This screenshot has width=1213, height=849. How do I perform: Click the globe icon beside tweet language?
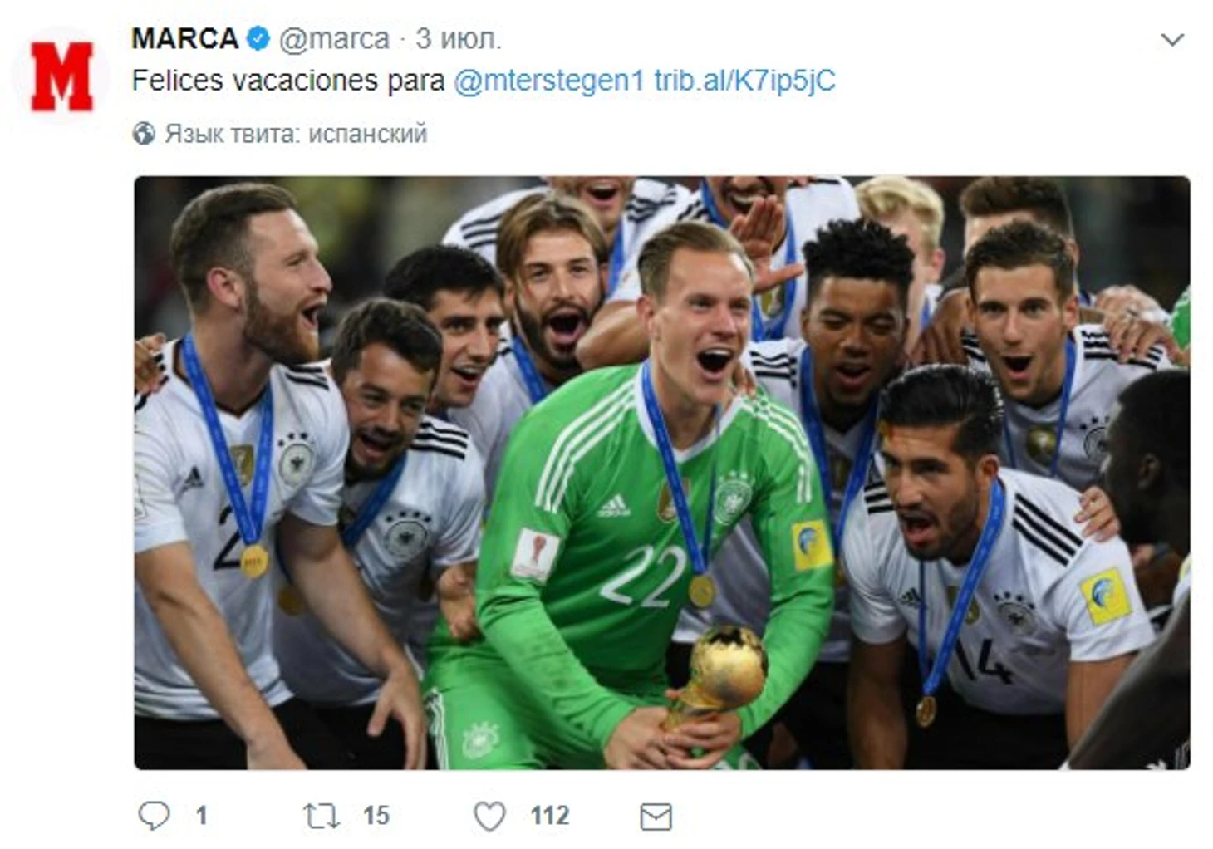click(144, 134)
